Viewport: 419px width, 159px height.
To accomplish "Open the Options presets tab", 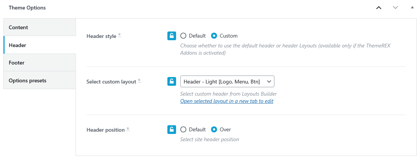I will 39,80.
